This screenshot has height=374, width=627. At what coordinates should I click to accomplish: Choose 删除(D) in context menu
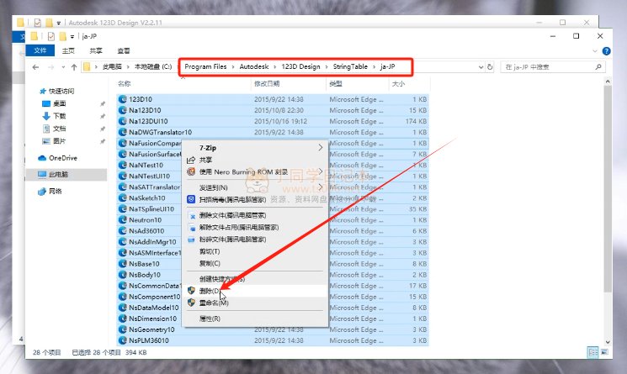255,291
